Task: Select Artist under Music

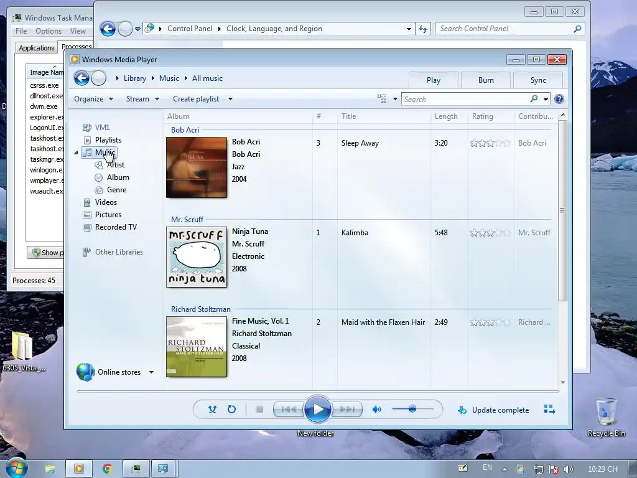Action: (115, 165)
